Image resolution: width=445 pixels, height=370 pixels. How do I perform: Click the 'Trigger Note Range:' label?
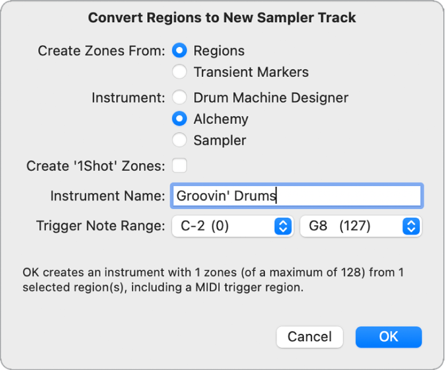100,226
